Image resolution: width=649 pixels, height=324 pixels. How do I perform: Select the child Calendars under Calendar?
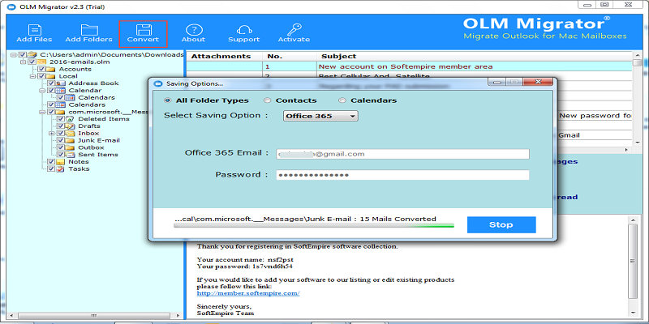tap(97, 97)
